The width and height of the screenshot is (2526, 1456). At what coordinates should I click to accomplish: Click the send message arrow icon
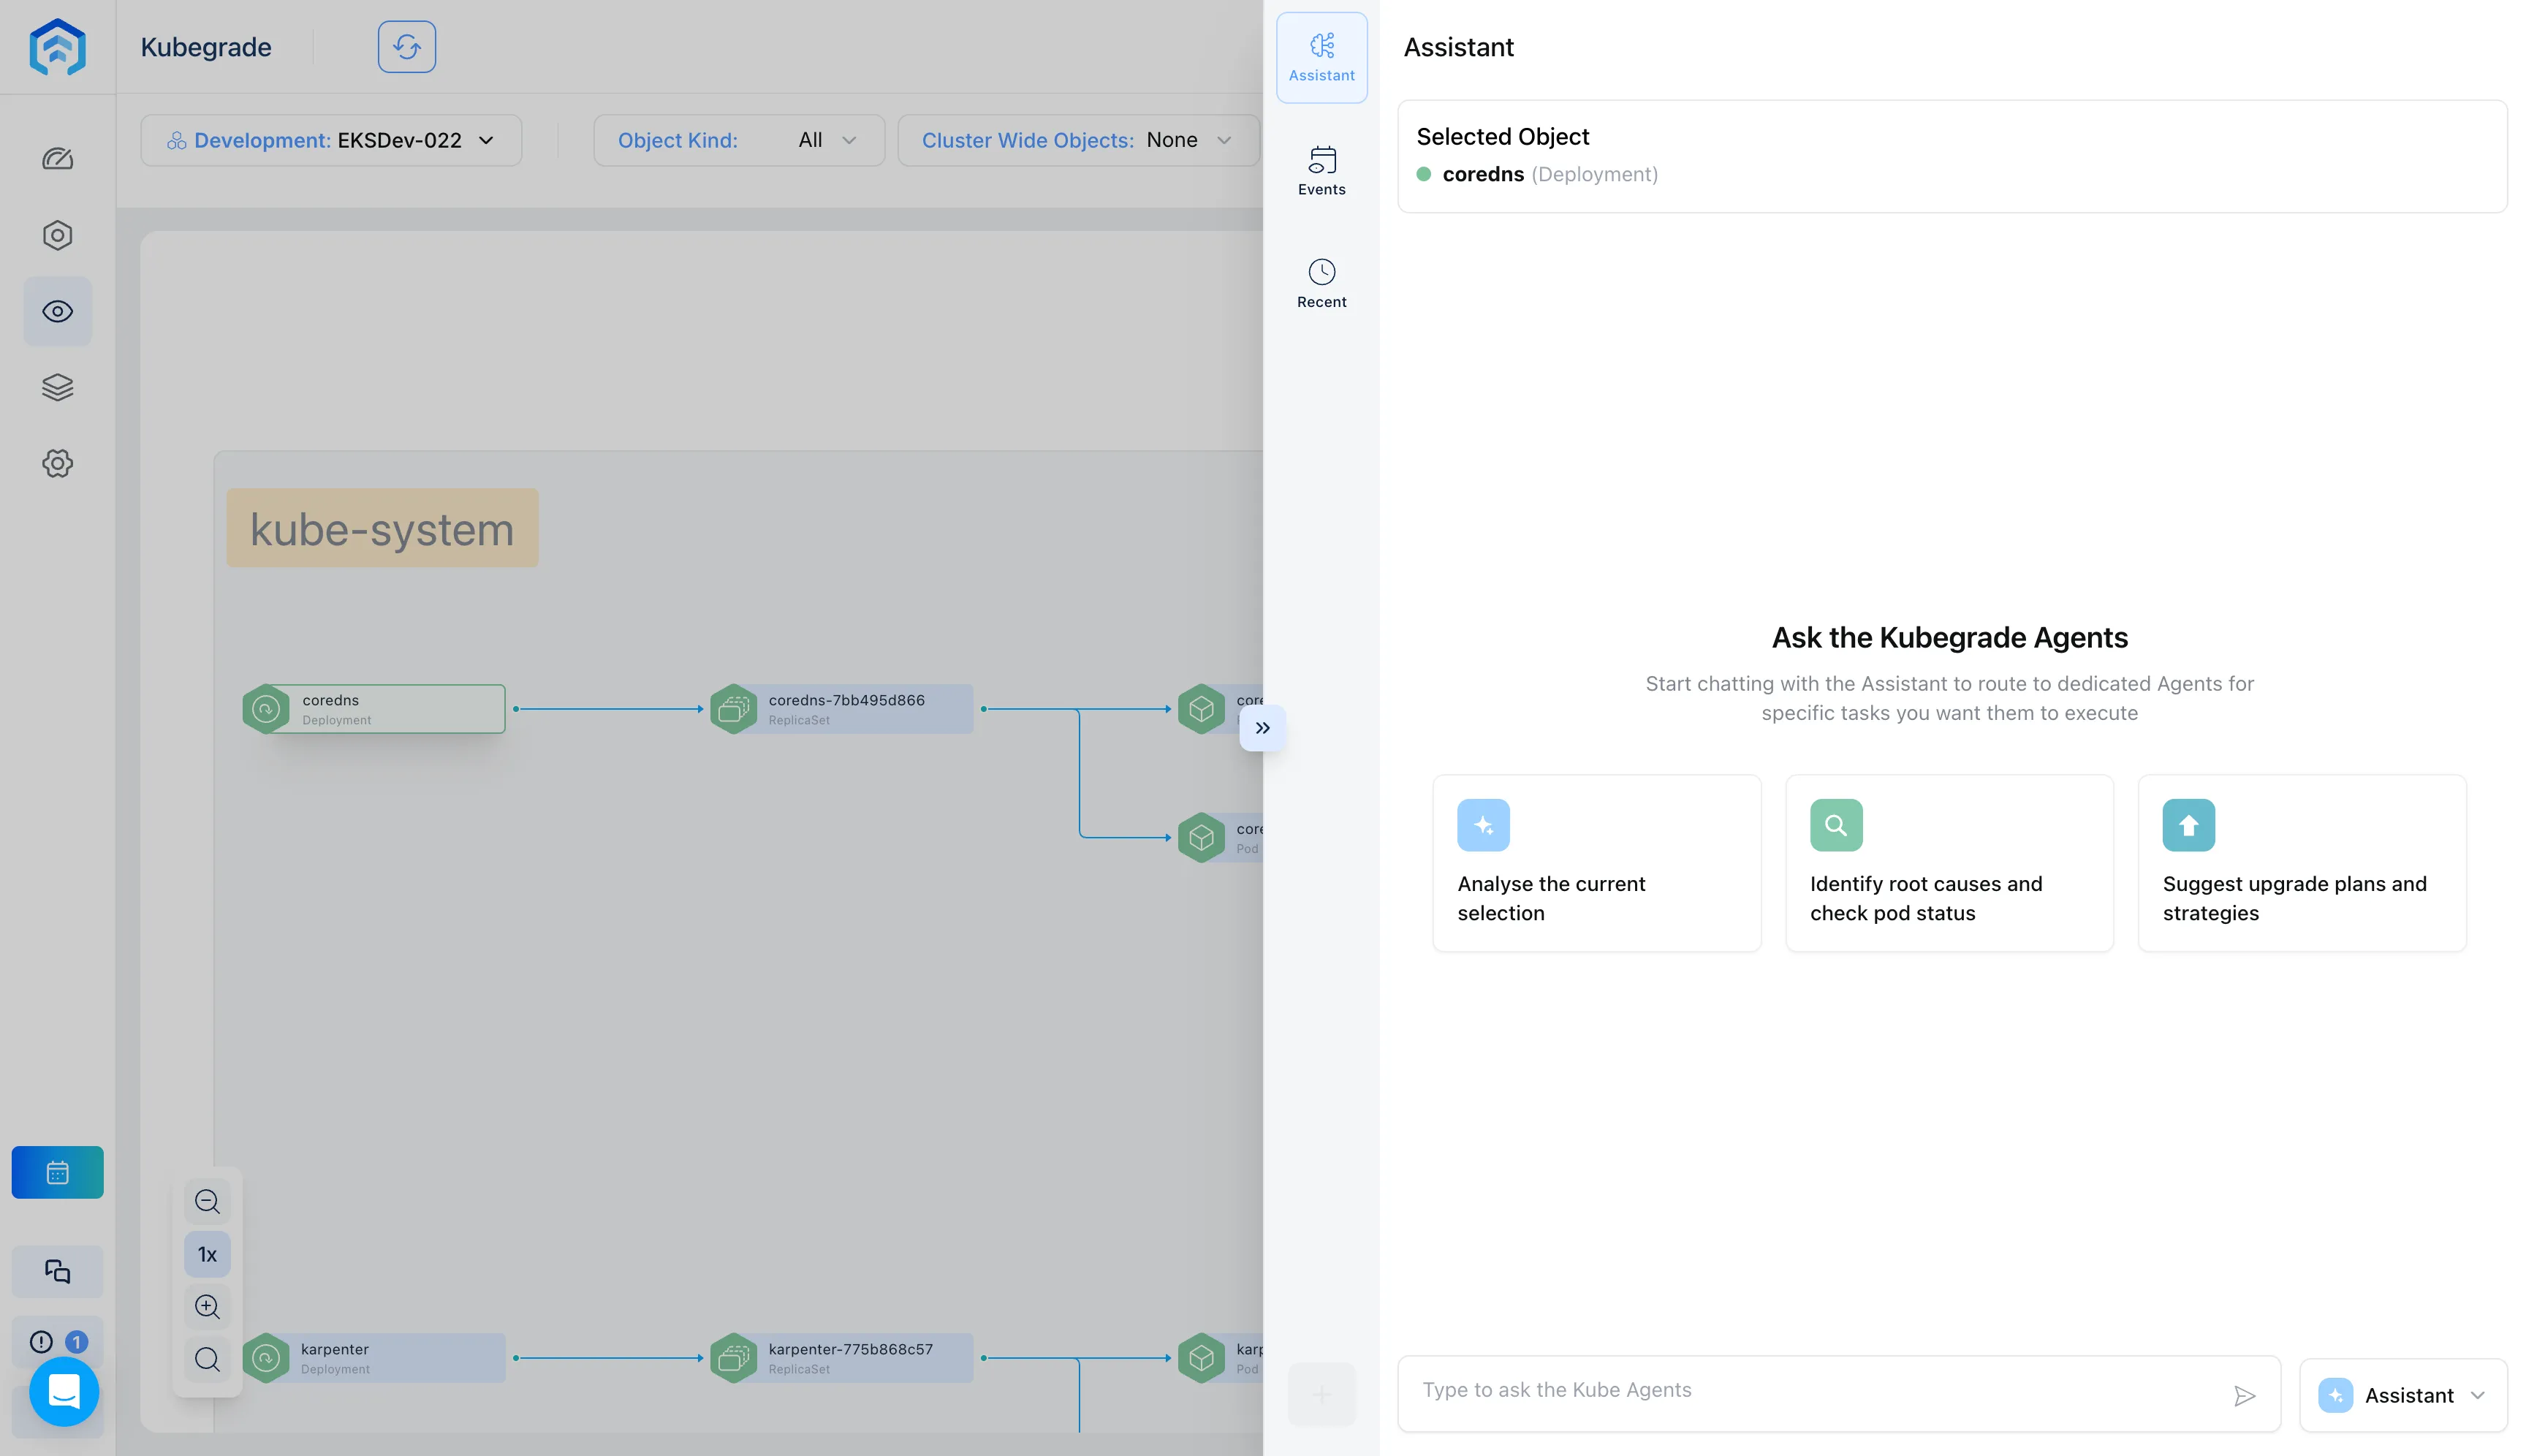[2244, 1396]
